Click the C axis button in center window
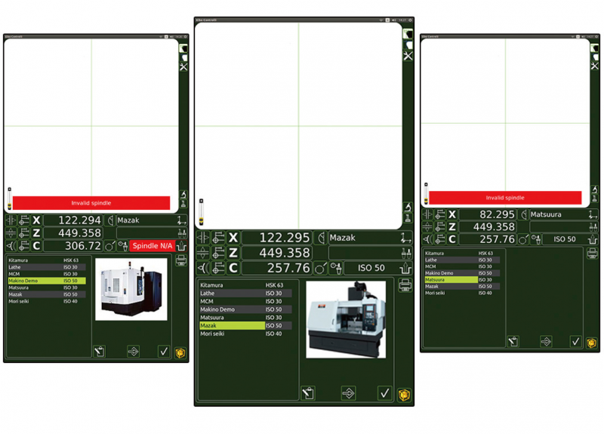Image resolution: width=604 pixels, height=434 pixels. [233, 268]
